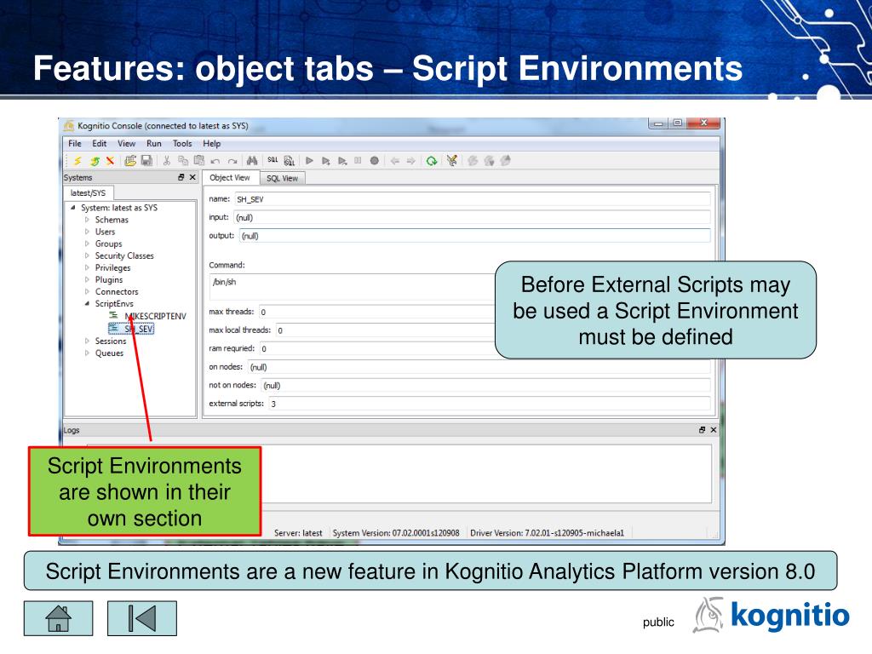This screenshot has width=872, height=654.
Task: Collapse the 'System: latest as SYS' node
Action: [x=73, y=208]
